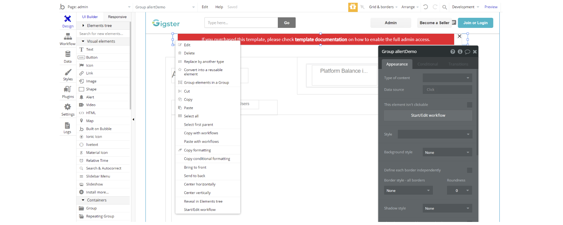Choose 'Group elements in a Group'

point(208,82)
